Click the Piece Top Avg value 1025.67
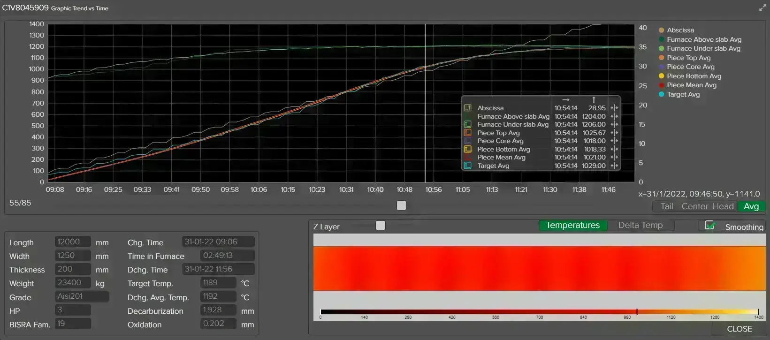Screen dimensions: 770x340 (594, 133)
